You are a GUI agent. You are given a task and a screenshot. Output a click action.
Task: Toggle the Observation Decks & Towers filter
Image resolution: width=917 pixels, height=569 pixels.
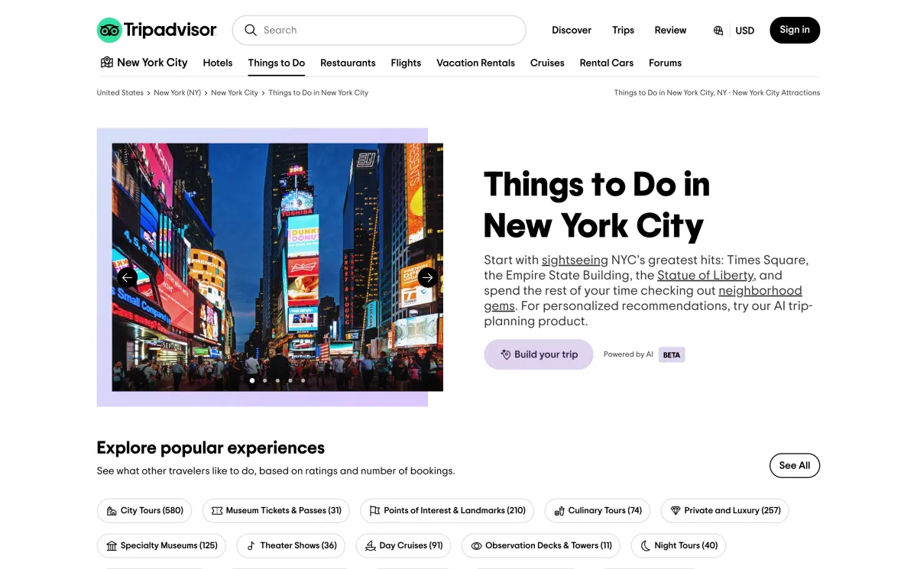click(x=540, y=545)
